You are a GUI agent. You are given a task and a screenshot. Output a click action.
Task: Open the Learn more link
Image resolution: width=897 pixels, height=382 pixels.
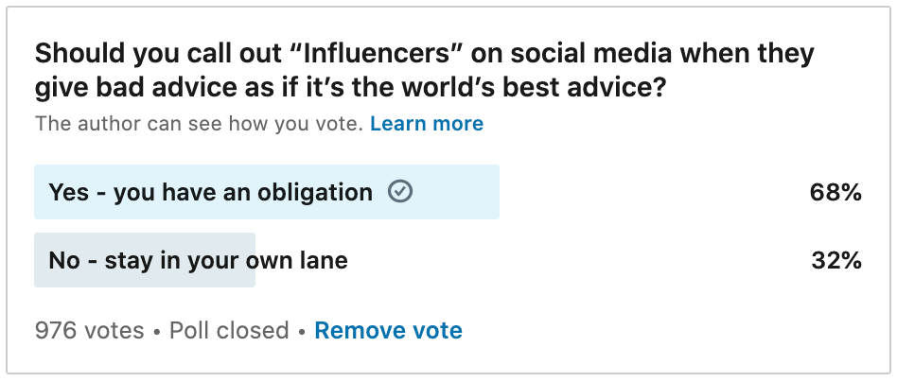coord(427,124)
